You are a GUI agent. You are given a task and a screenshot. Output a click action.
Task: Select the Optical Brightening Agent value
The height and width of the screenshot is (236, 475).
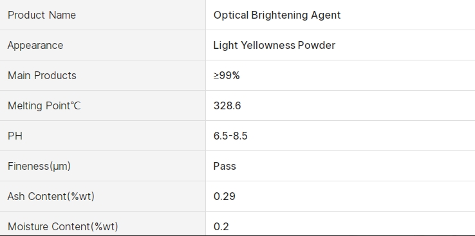(x=277, y=15)
